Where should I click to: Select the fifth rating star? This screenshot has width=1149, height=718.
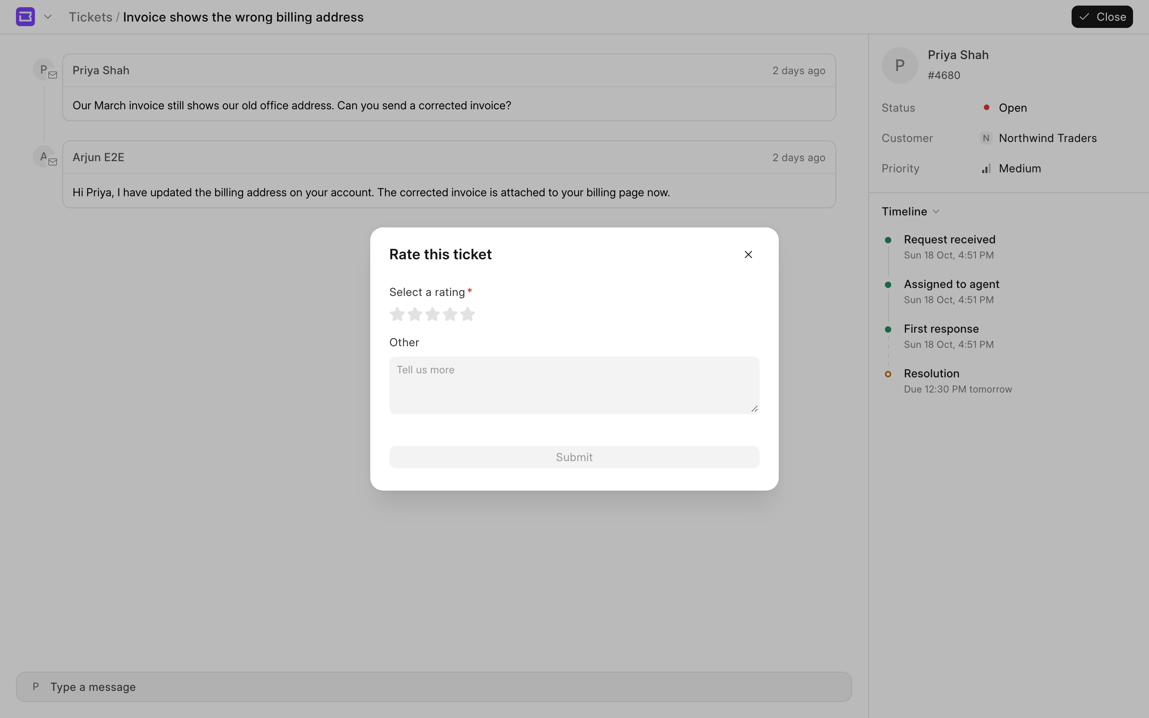[x=467, y=314]
